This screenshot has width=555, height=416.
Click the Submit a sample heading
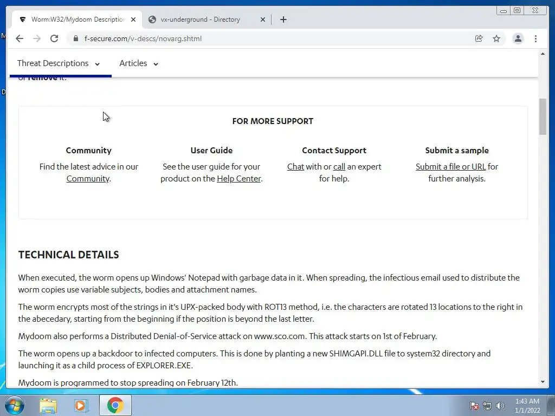coord(457,151)
